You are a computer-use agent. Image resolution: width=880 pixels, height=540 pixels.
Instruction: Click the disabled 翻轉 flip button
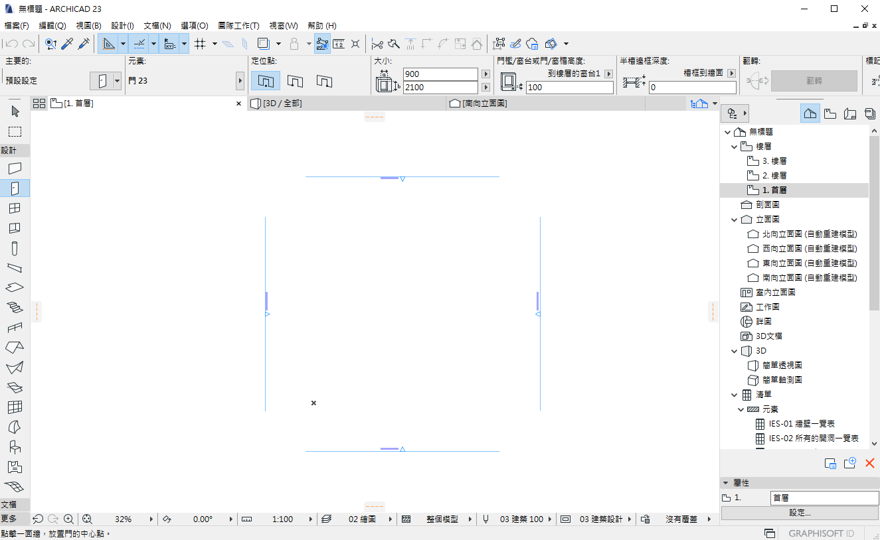click(814, 80)
